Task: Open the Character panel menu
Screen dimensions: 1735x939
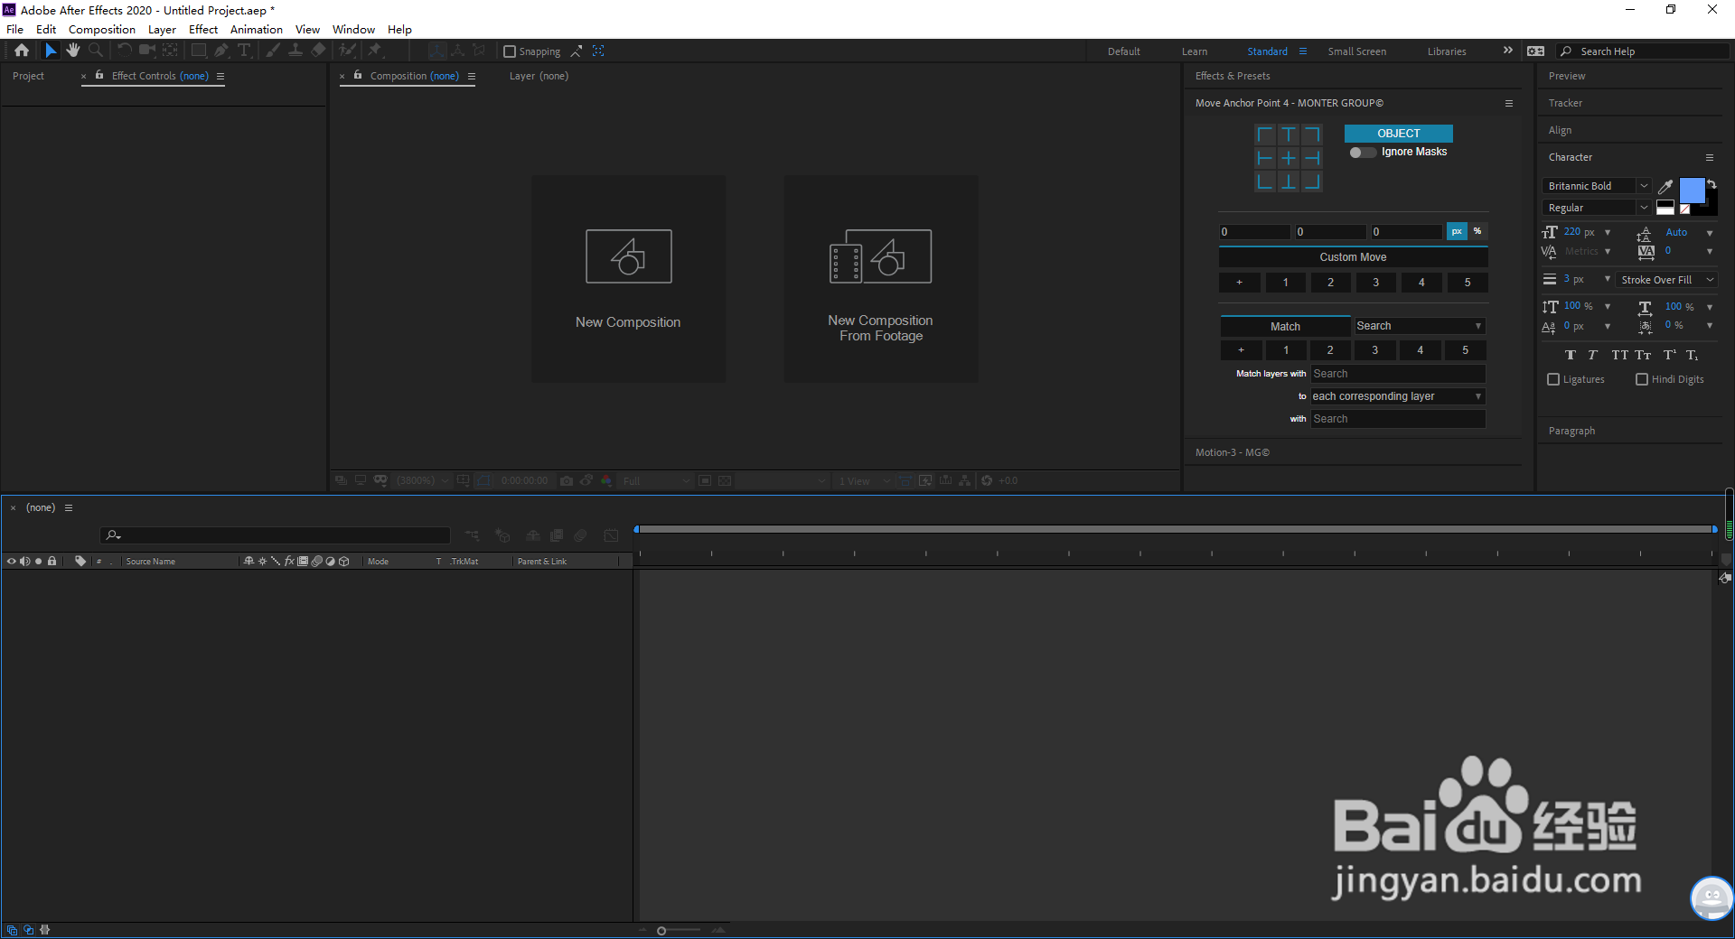Action: 1710,157
